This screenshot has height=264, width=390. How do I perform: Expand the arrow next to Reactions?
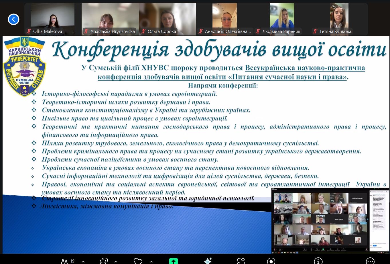click(151, 261)
